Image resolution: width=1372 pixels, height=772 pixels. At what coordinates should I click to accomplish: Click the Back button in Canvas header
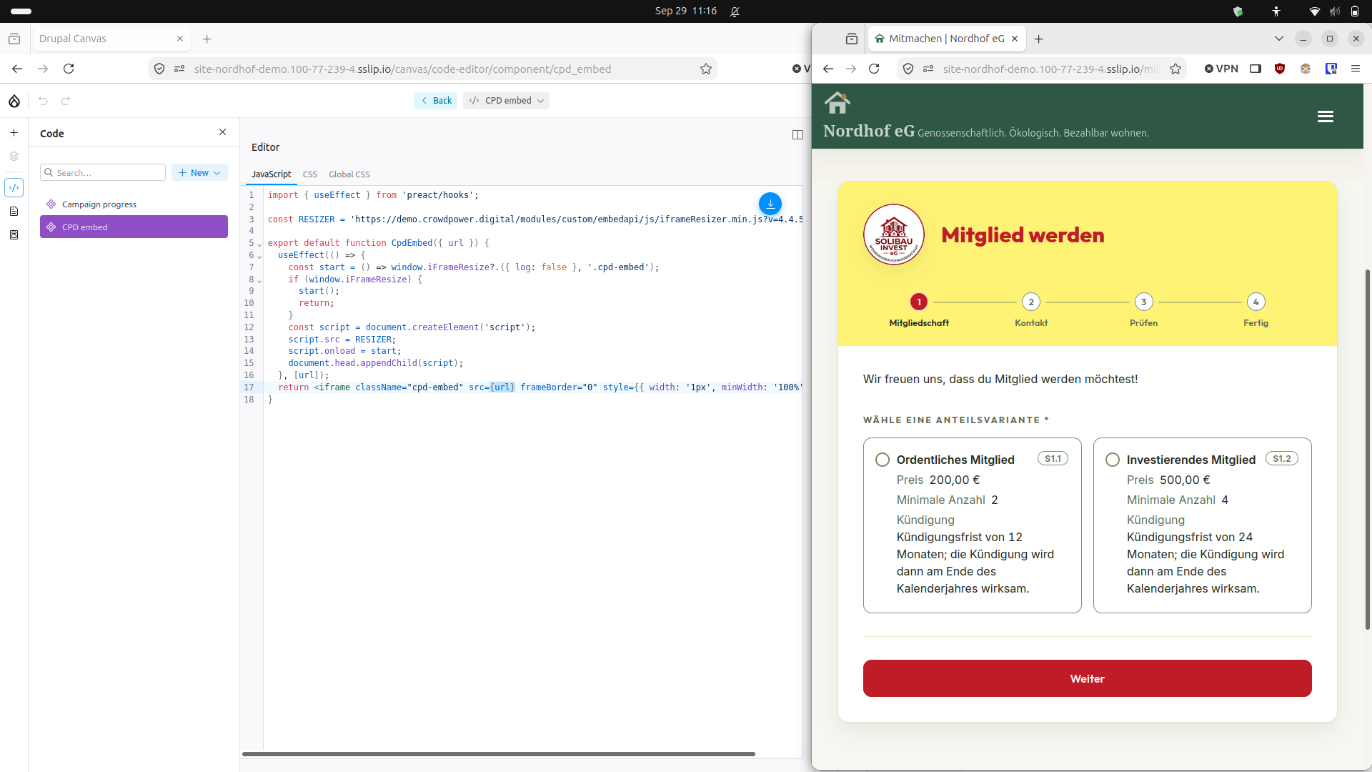[436, 101]
